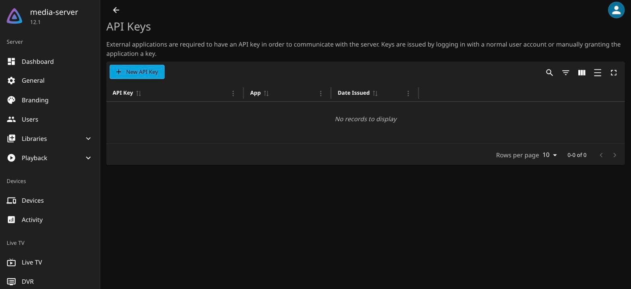The image size is (631, 289).
Task: Open Live TV page in the sidebar
Action: point(50,262)
